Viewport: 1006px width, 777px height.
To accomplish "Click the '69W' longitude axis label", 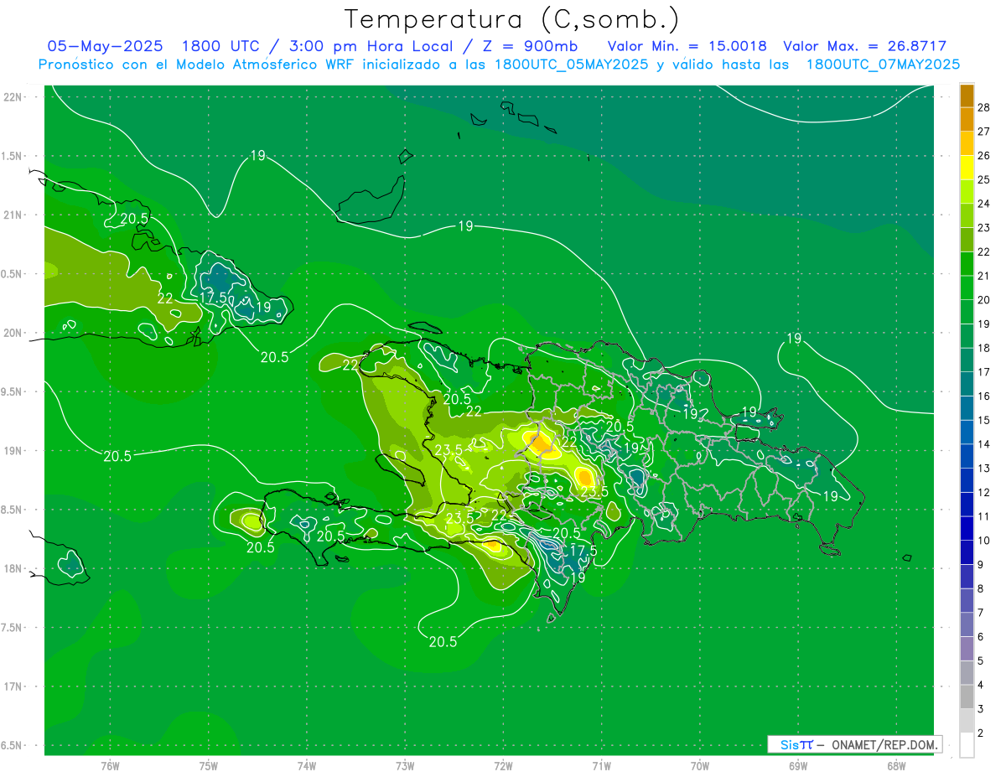I will point(798,765).
